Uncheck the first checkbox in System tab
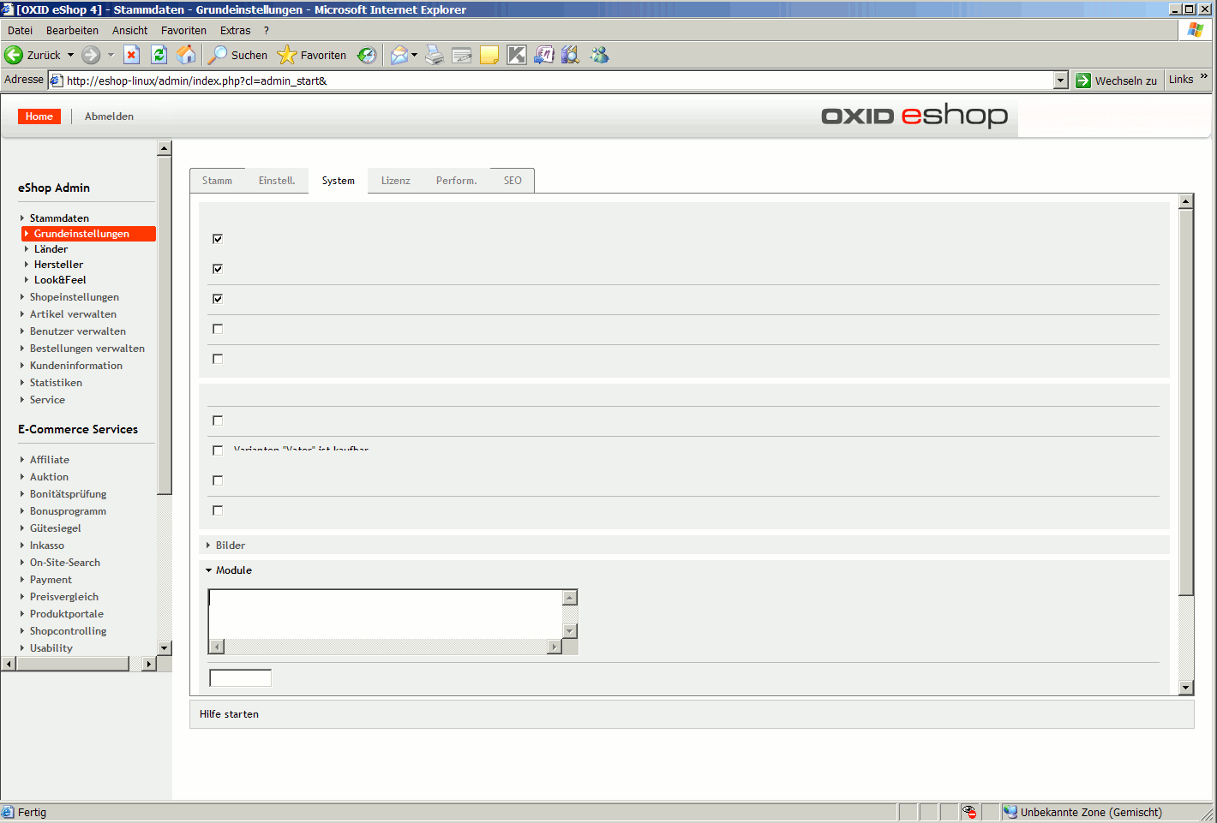This screenshot has width=1217, height=823. (218, 239)
